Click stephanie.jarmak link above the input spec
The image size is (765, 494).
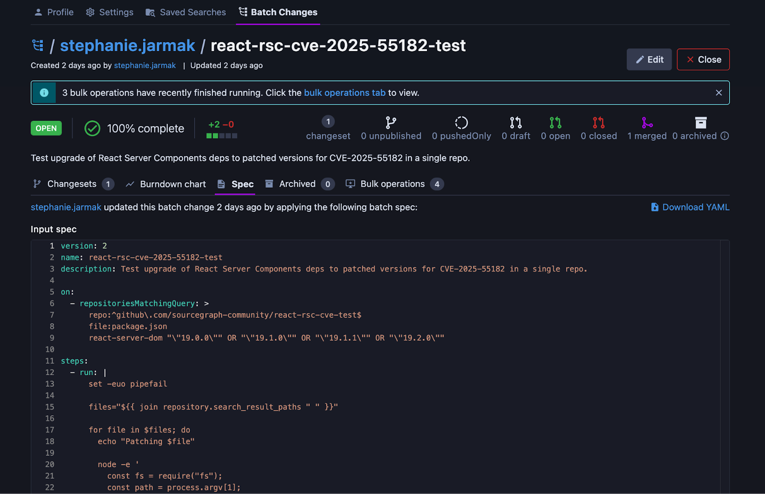(x=66, y=207)
